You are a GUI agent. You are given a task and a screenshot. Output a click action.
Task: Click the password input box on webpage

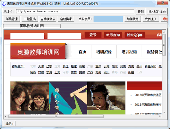(64, 36)
